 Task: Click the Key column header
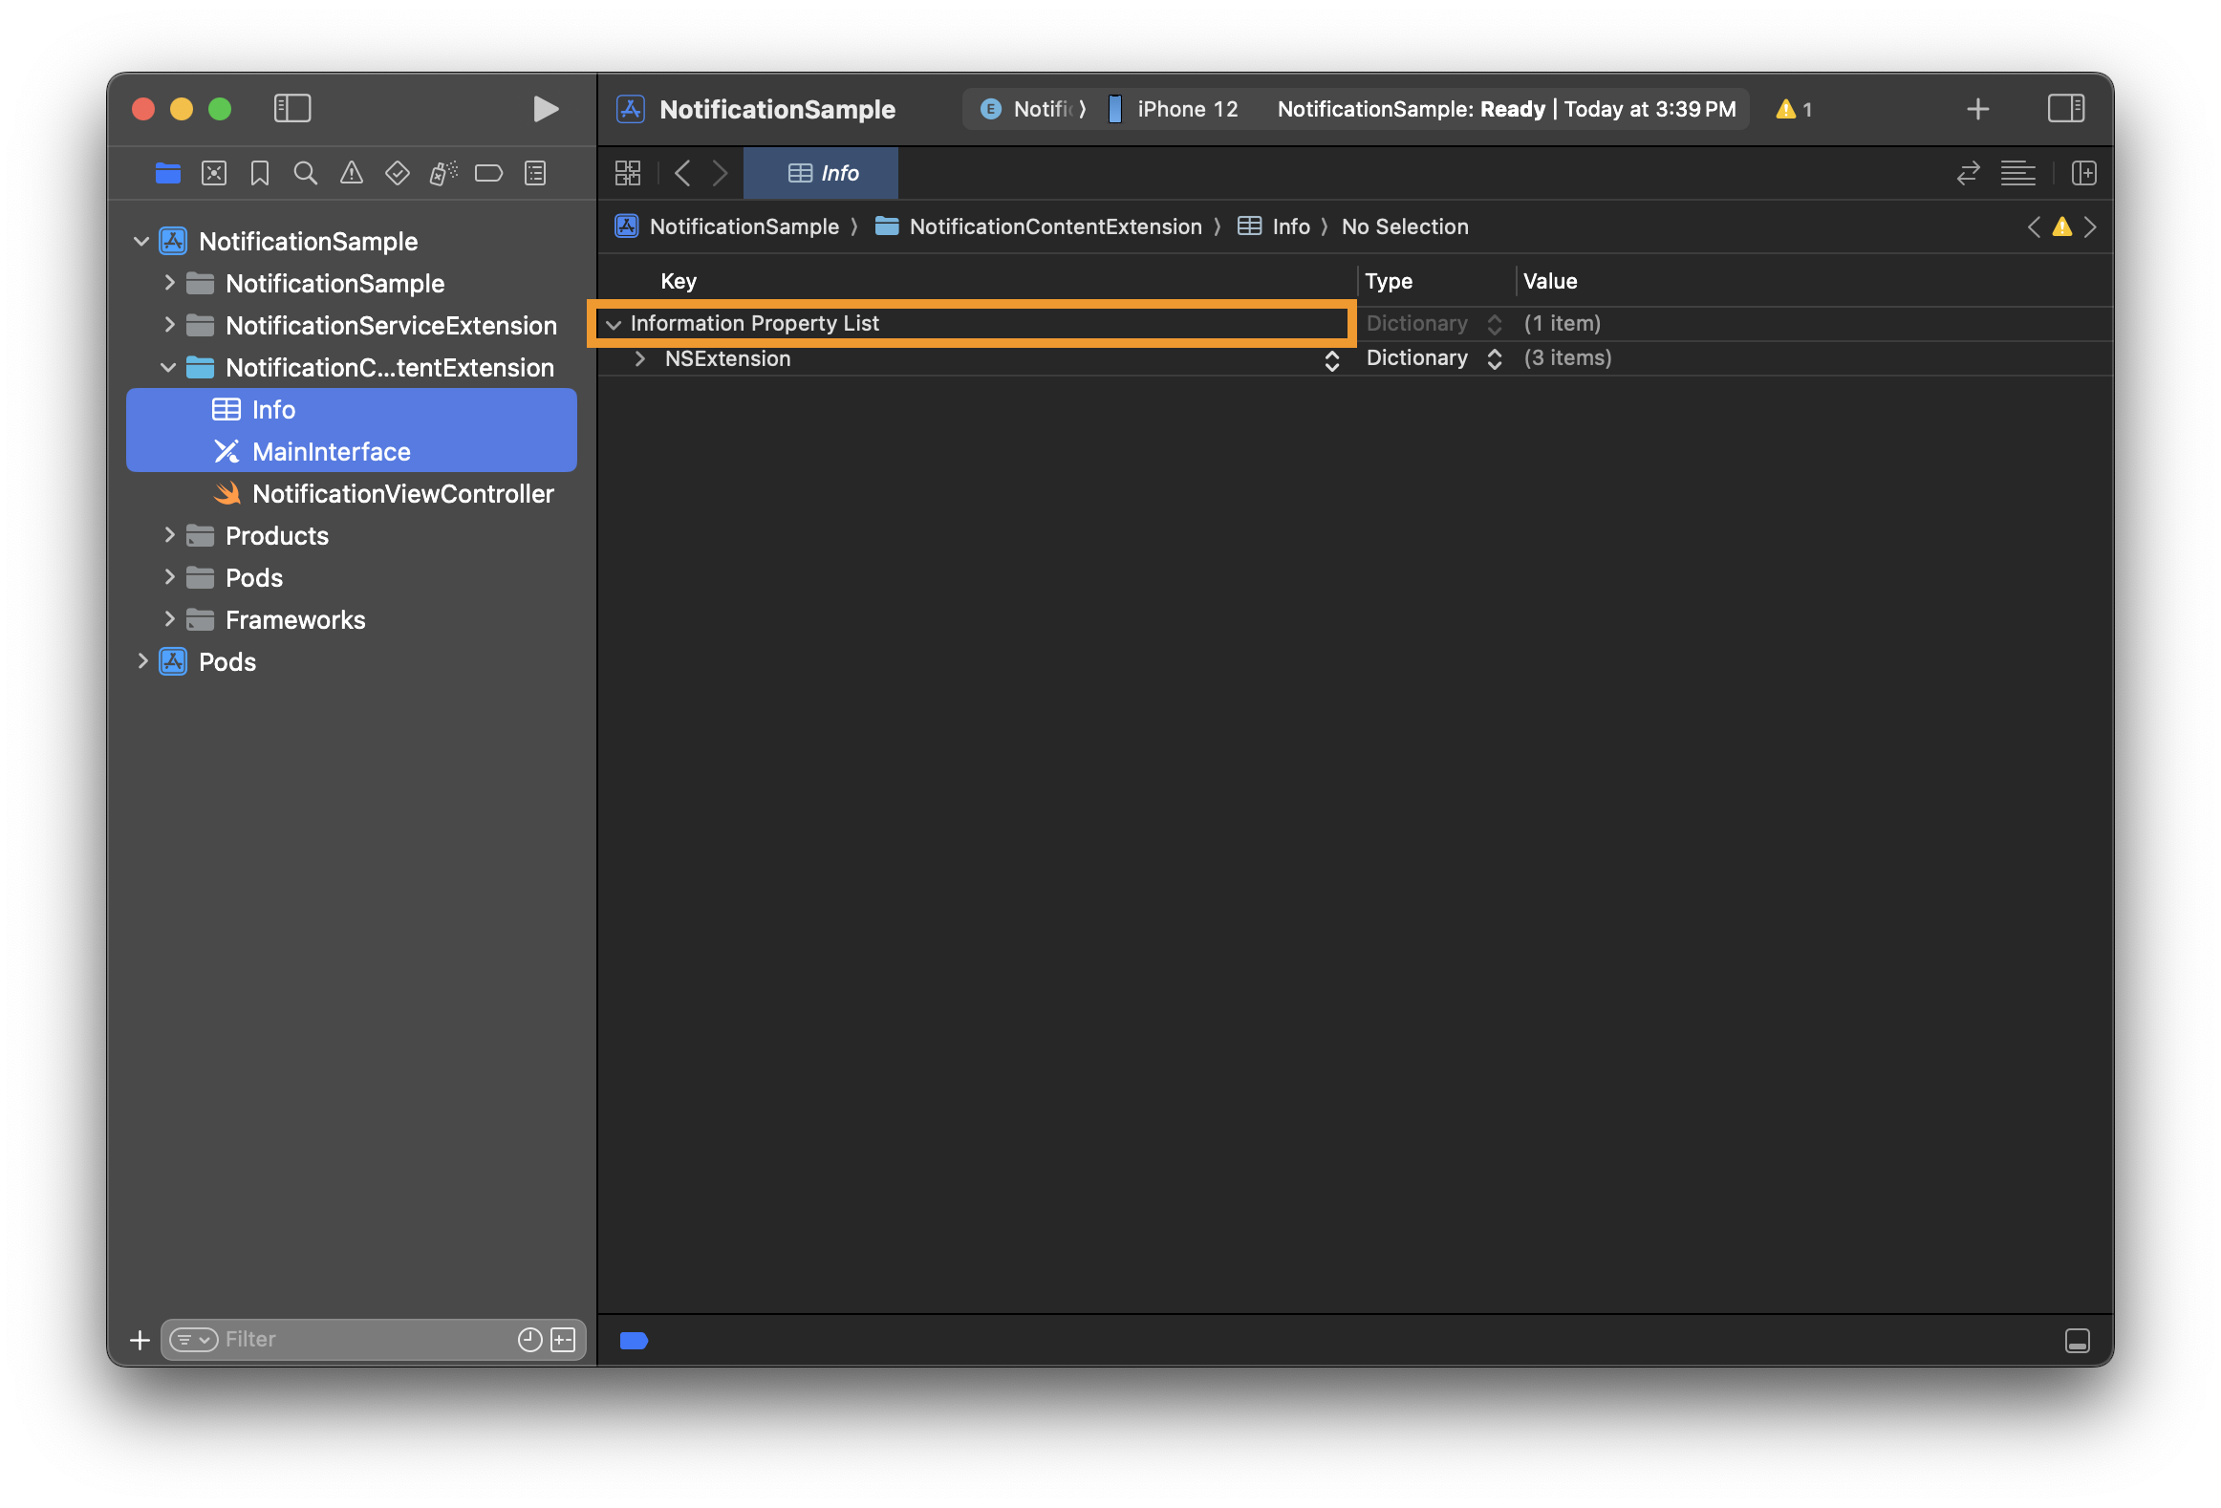pyautogui.click(x=679, y=281)
